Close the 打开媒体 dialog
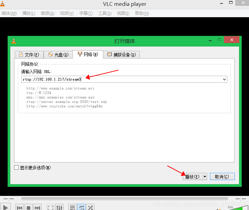 pos(232,40)
